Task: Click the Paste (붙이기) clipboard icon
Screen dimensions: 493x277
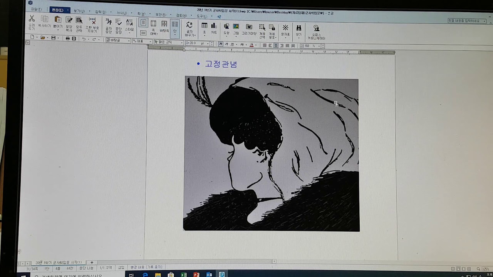Action: click(58, 20)
